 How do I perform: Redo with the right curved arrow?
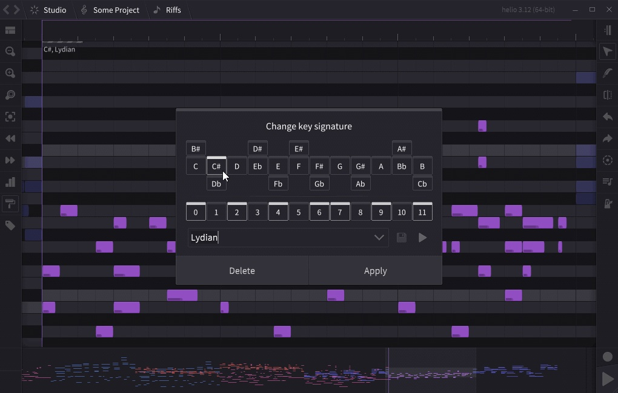point(607,138)
